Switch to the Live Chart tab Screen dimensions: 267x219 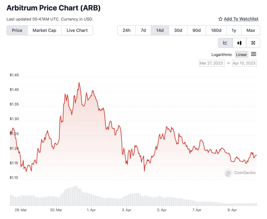coord(77,30)
